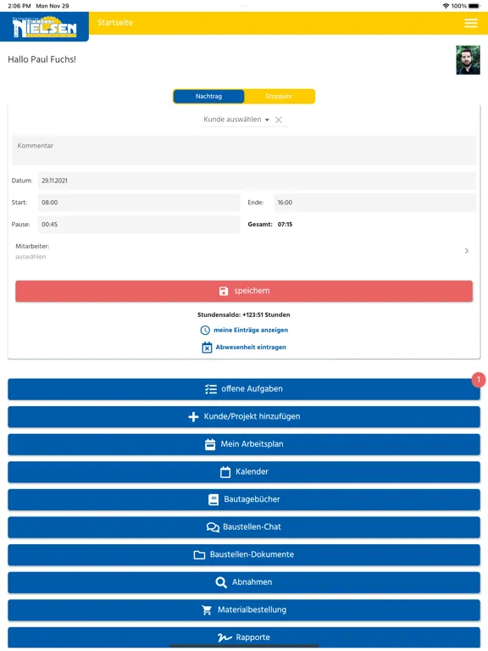Image resolution: width=488 pixels, height=651 pixels.
Task: Click the shopping cart icon on Materialbestellung
Action: [207, 610]
